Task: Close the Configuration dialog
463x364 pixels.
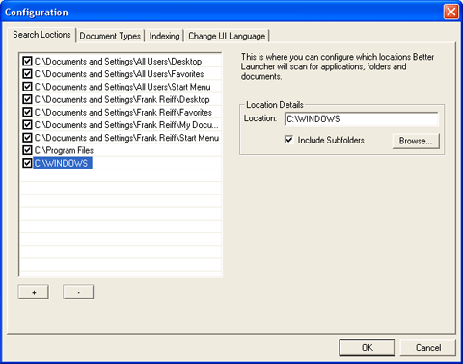Action: point(451,12)
